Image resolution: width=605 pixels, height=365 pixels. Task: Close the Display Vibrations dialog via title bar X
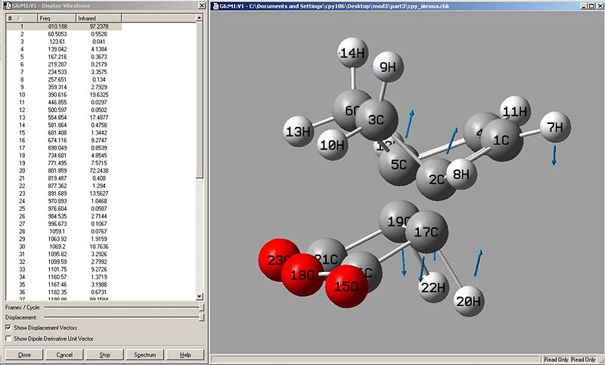pyautogui.click(x=202, y=5)
